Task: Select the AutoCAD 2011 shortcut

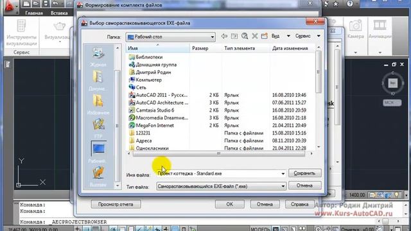Action: click(x=159, y=95)
